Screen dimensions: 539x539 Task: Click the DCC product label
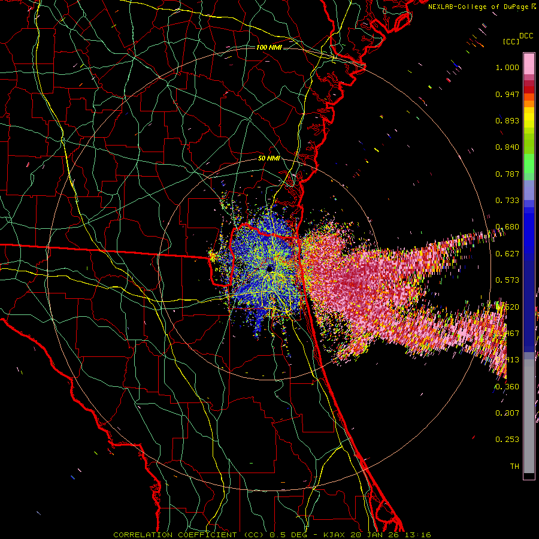pos(526,36)
